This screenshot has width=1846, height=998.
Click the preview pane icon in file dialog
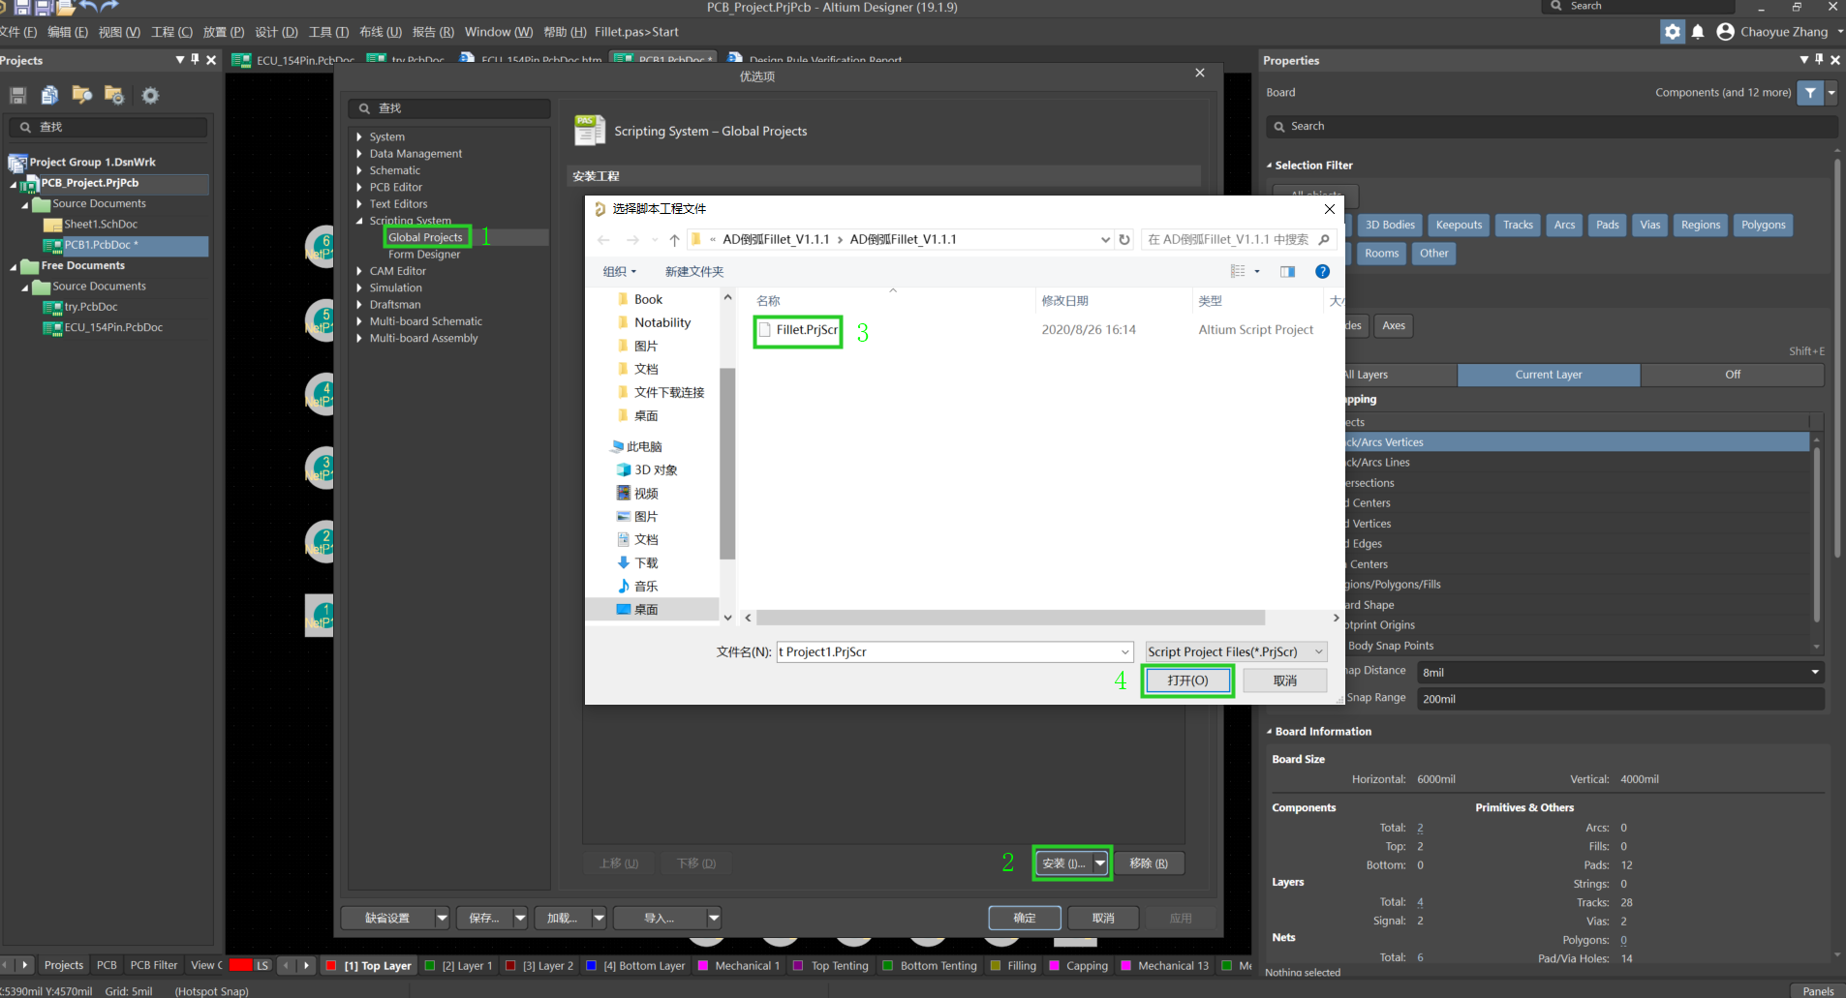click(1287, 272)
